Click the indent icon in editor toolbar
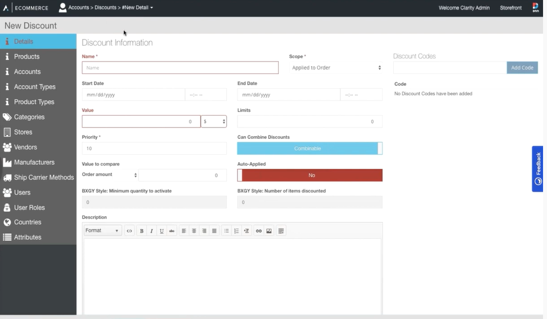This screenshot has height=319, width=547. 247,231
